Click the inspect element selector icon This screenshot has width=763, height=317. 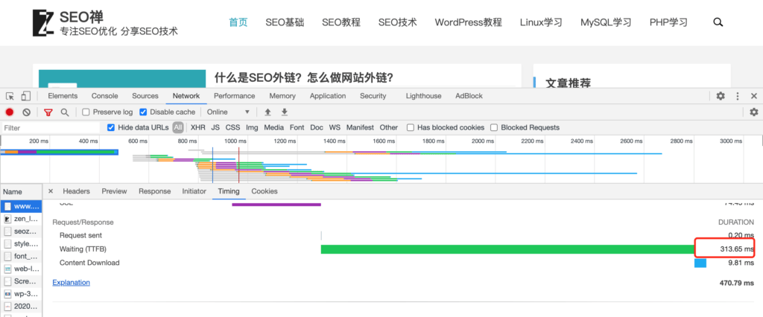[x=10, y=96]
